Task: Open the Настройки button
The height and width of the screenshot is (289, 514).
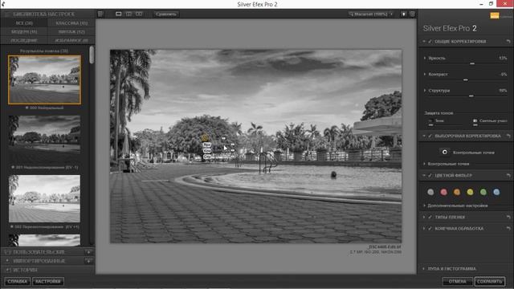Action: [48, 281]
